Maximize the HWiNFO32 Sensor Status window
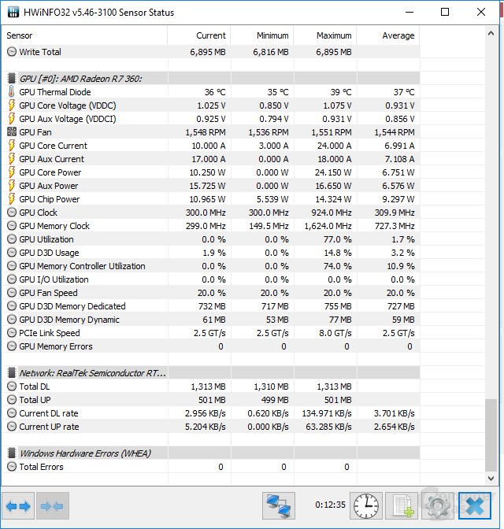Viewport: 504px width, 529px height. pos(445,12)
